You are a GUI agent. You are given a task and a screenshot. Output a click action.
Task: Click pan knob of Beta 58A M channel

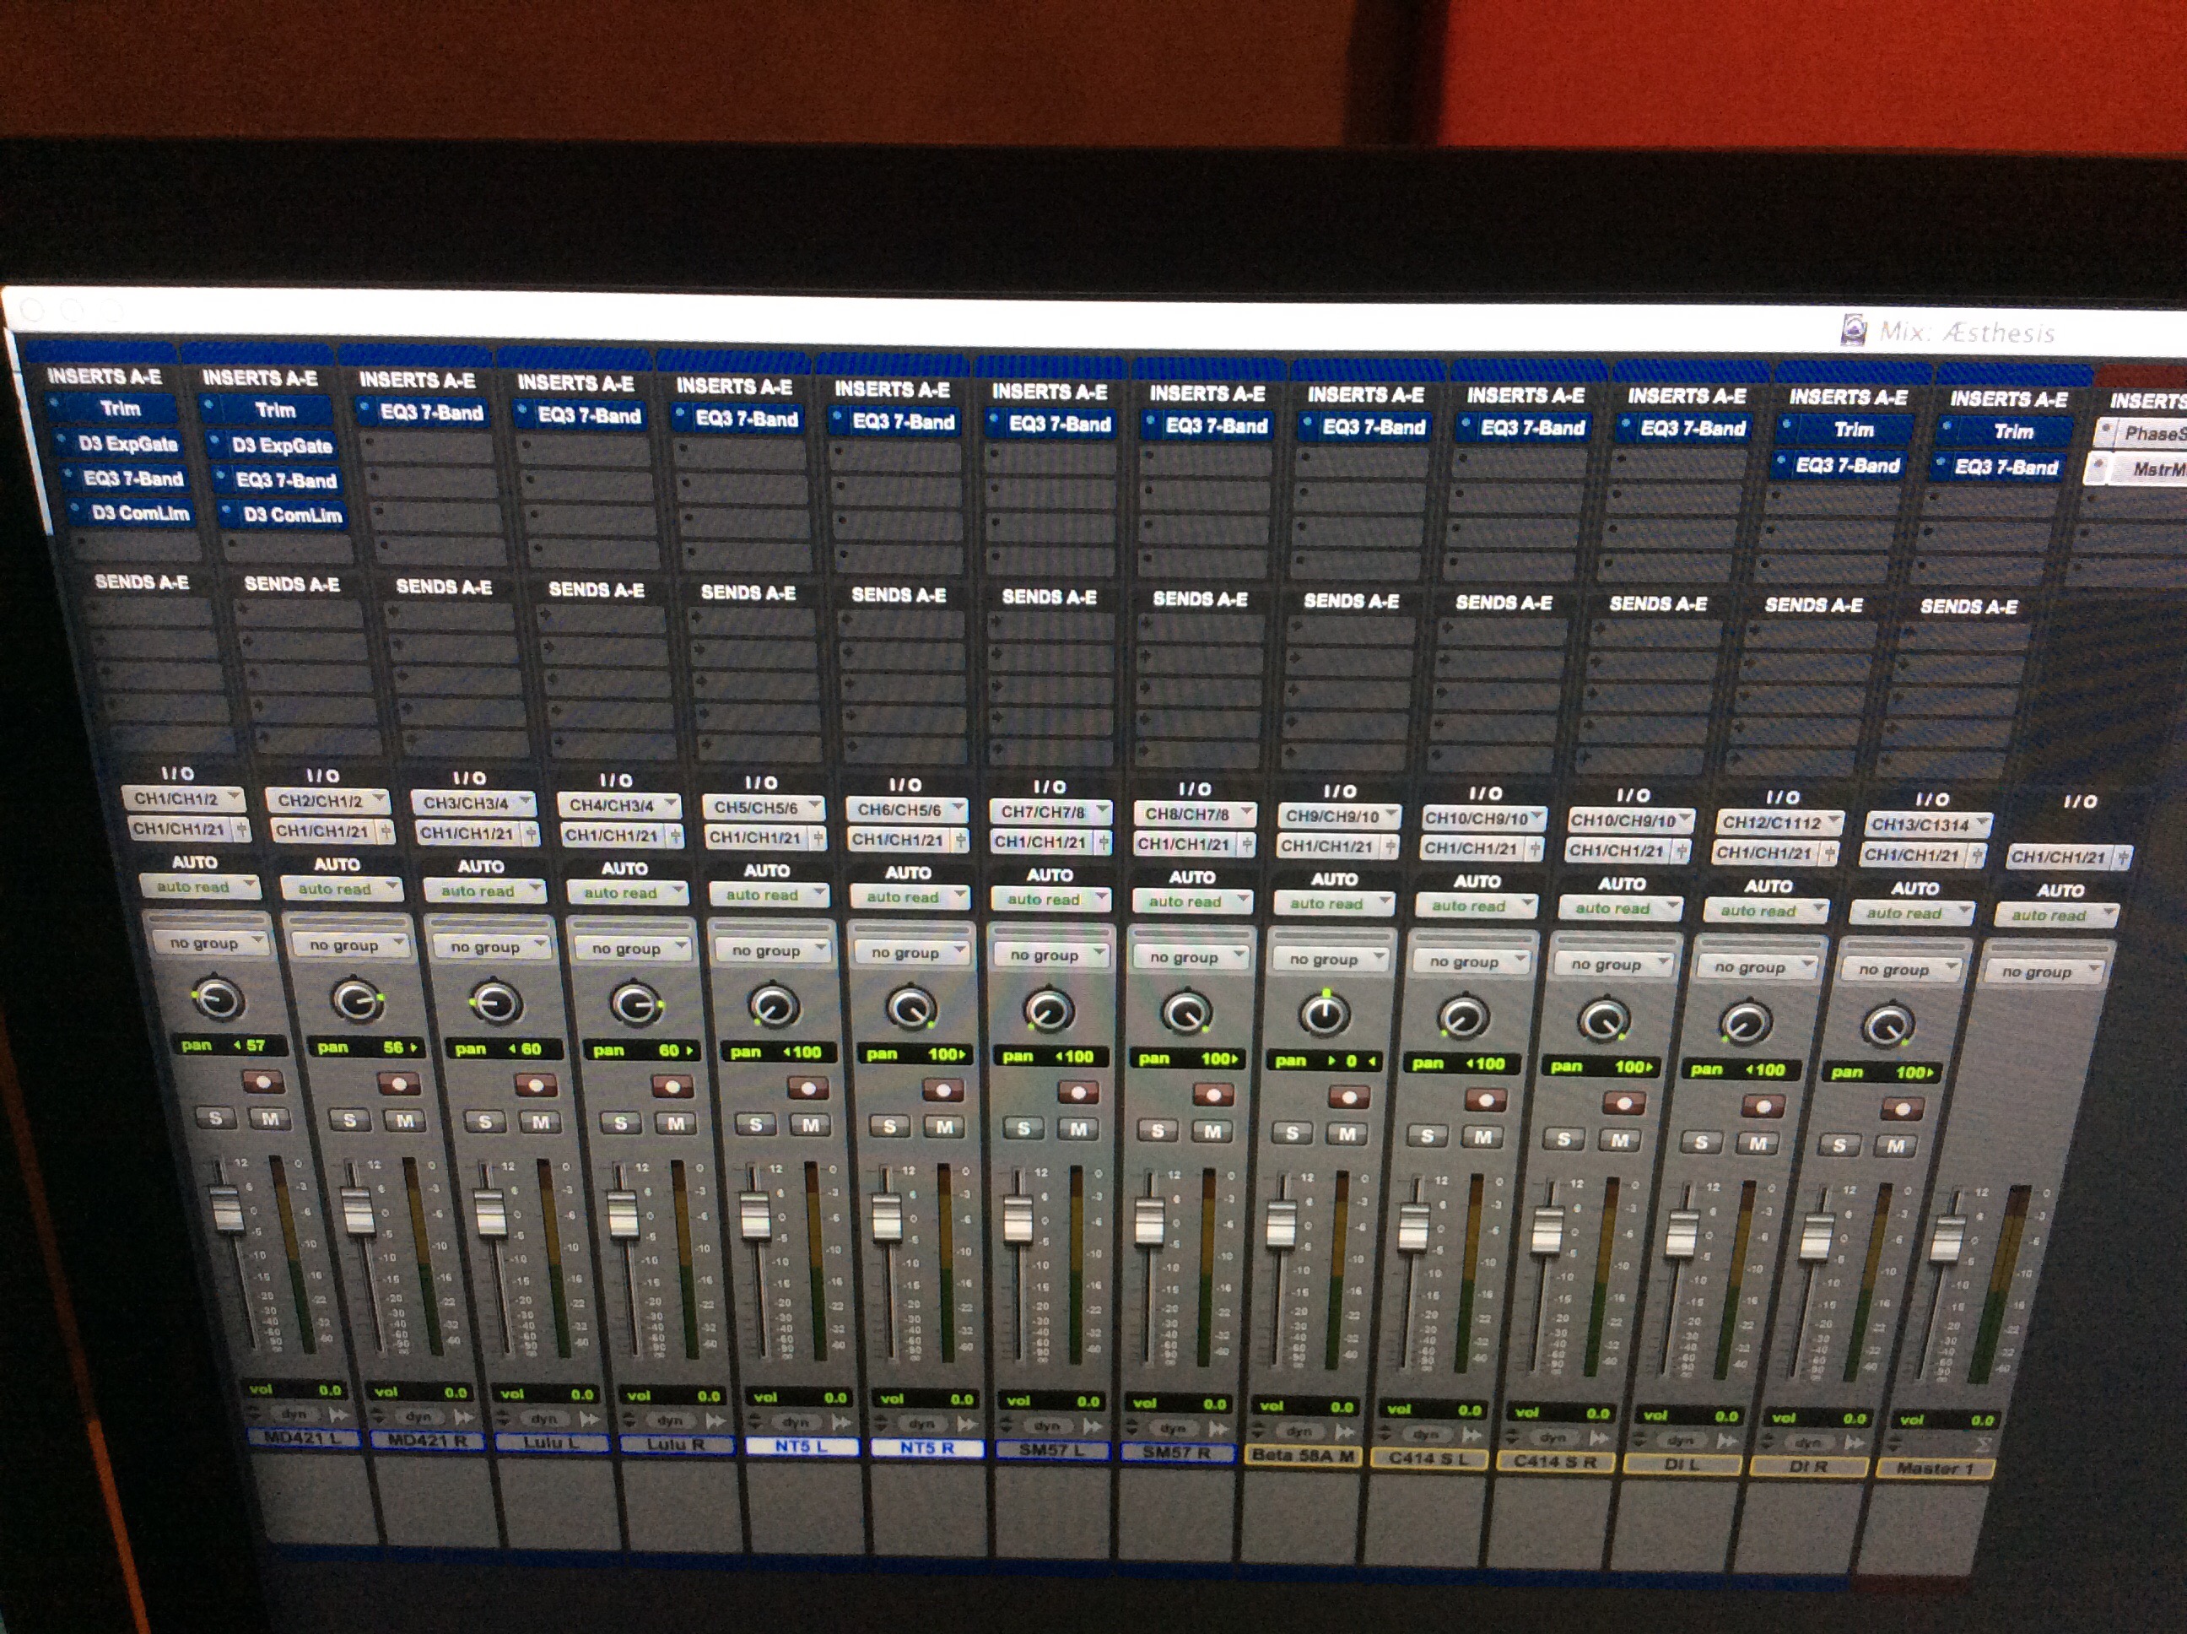(x=1324, y=1014)
